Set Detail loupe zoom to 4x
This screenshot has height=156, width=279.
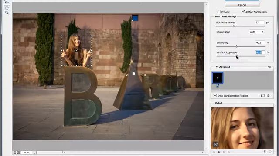pyautogui.click(x=228, y=152)
